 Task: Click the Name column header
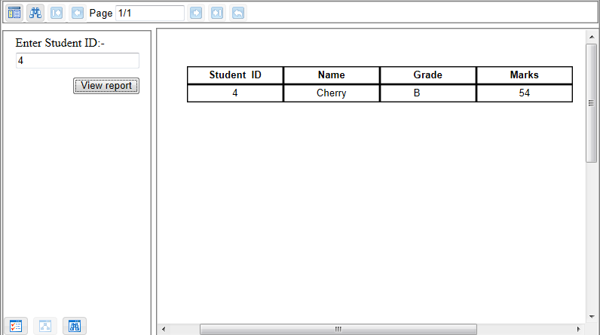tap(332, 75)
